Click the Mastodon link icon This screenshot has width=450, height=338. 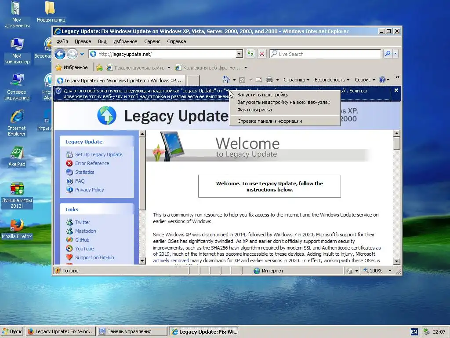(x=69, y=231)
